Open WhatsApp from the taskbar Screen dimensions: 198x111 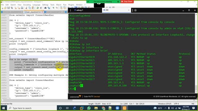tap(89, 108)
